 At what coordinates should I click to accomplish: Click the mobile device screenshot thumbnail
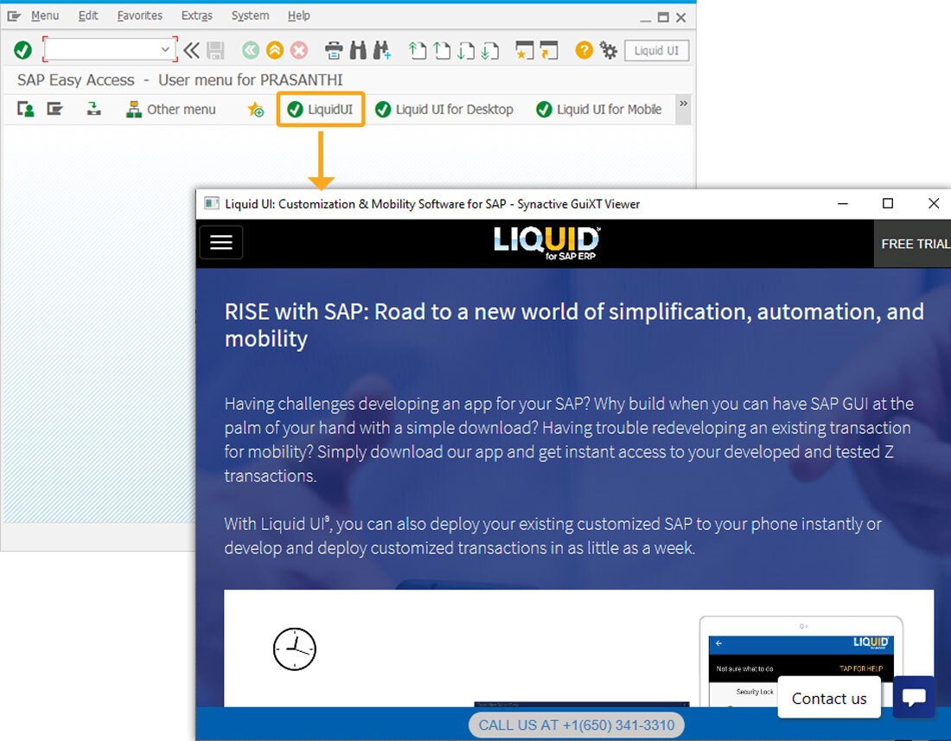(x=801, y=661)
